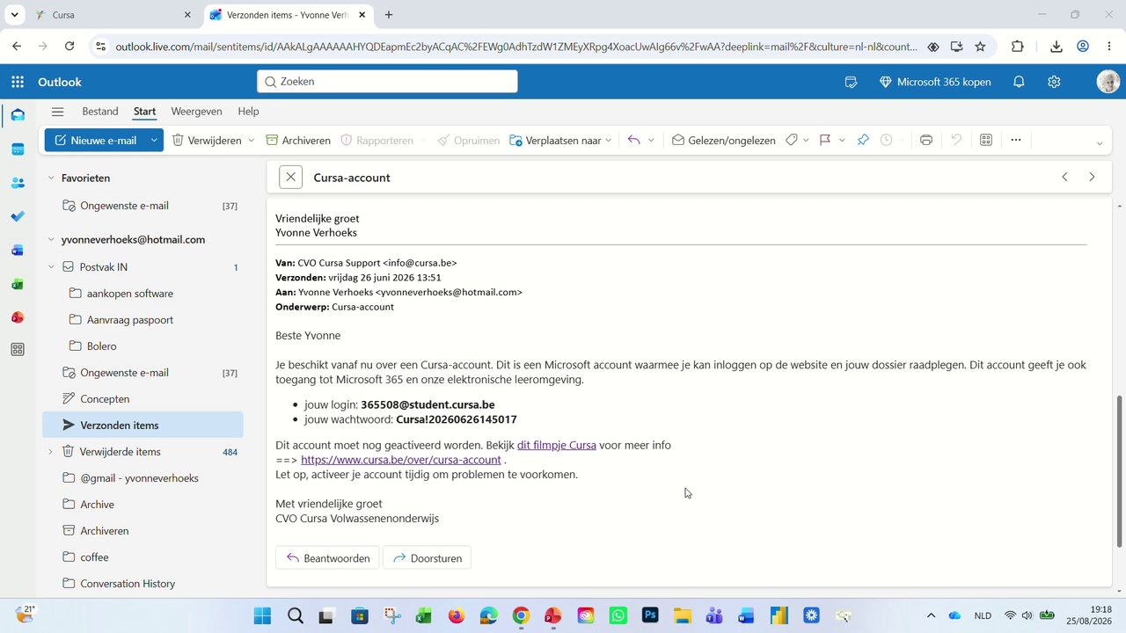Click the Microsoft 365 kopen diamond button
Screen dimensions: 1126x633
(x=935, y=82)
